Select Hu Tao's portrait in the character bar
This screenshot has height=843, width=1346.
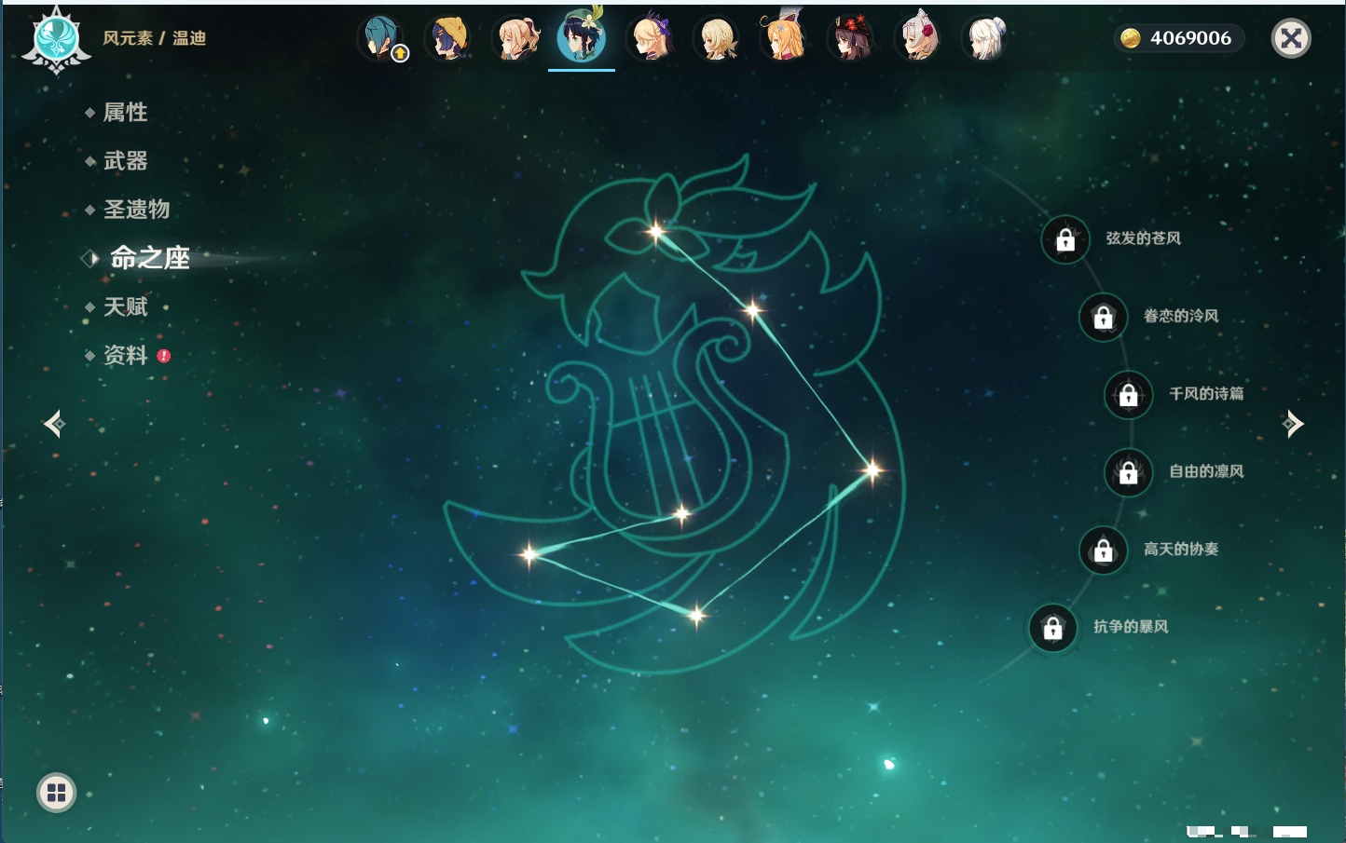(850, 39)
